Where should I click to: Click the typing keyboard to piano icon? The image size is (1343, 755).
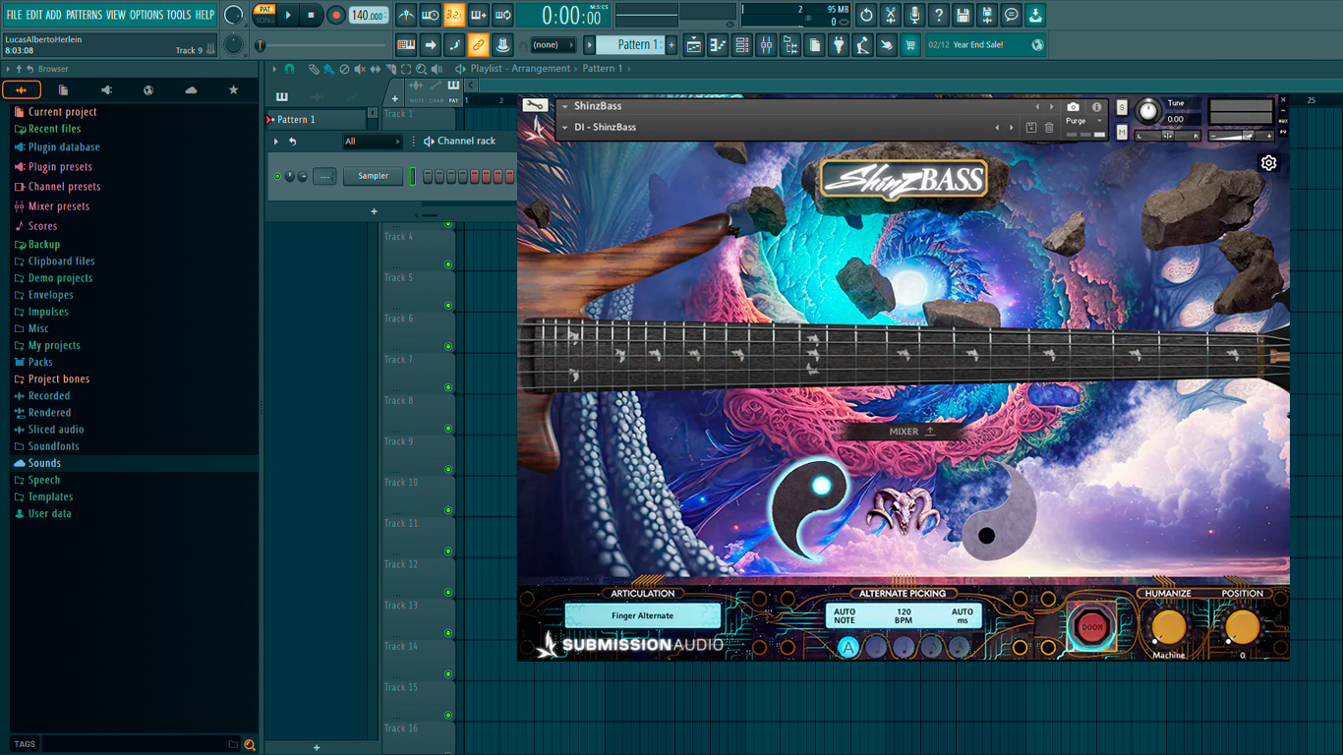point(406,44)
